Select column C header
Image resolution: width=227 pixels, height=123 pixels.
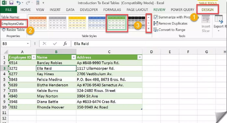click(x=109, y=52)
